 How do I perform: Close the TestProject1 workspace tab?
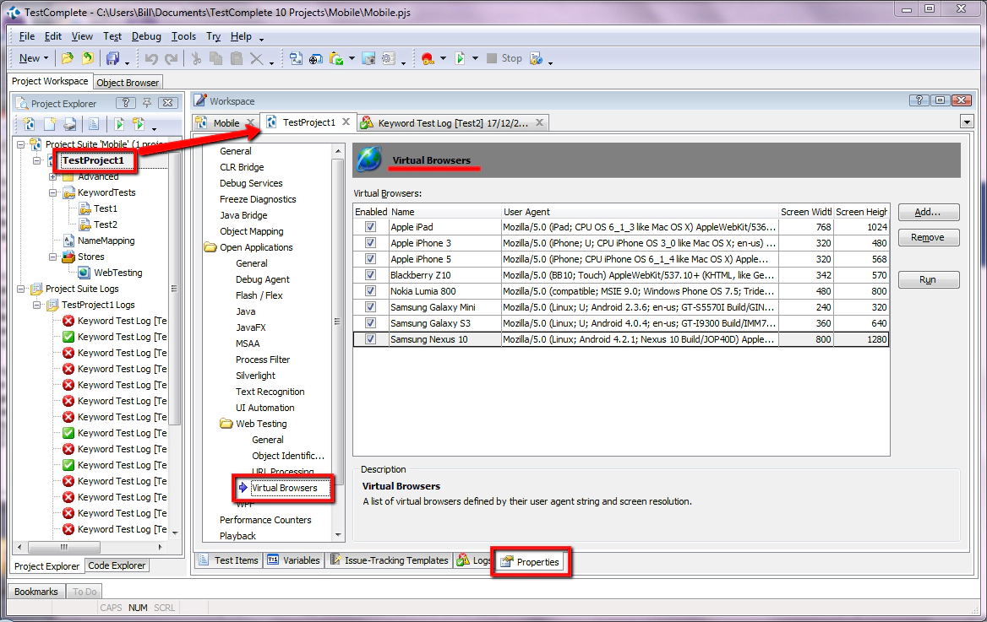(x=346, y=122)
